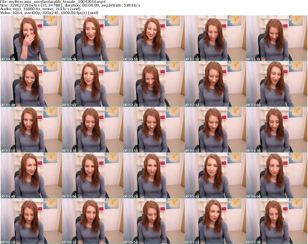
Task: Select the thumbnail frame at 00:04:30
Action: (x=277, y=130)
